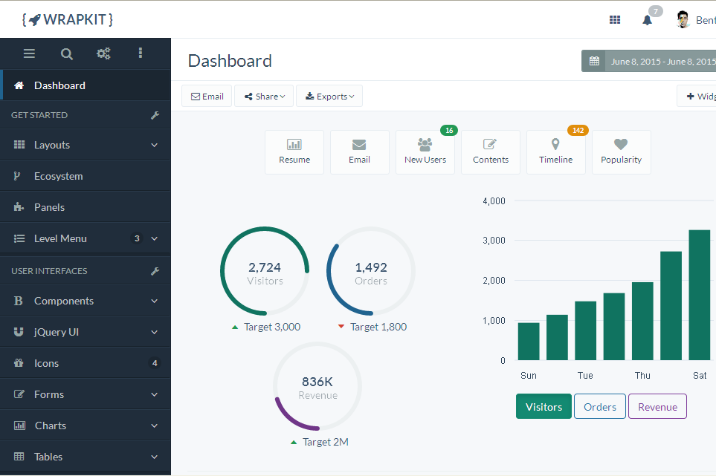The image size is (716, 476).
Task: Click the Orders 1,492 progress ring
Action: pos(371,271)
